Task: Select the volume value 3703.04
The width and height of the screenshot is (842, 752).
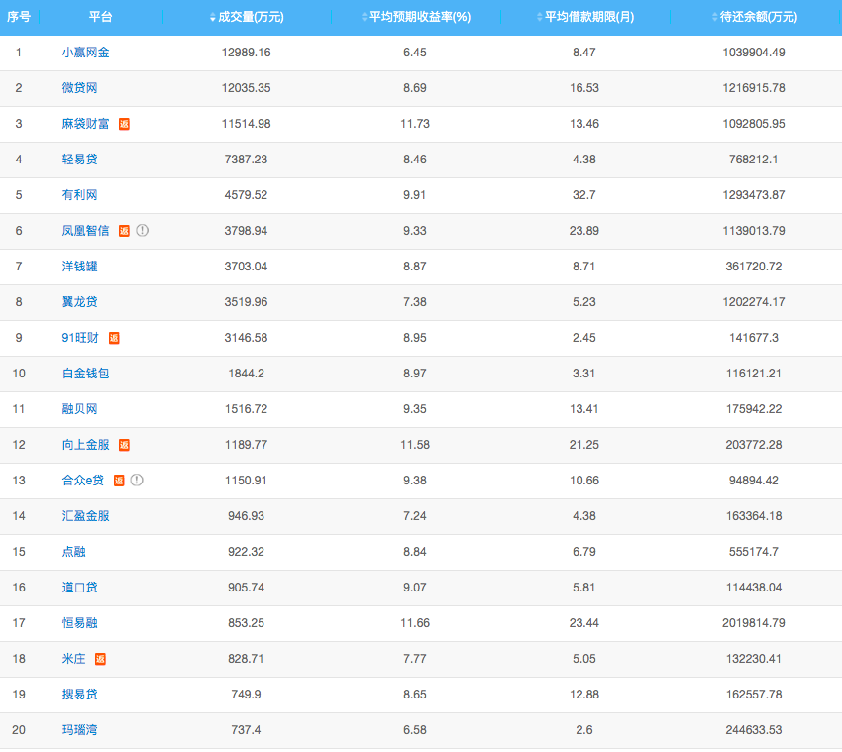Action: point(246,266)
